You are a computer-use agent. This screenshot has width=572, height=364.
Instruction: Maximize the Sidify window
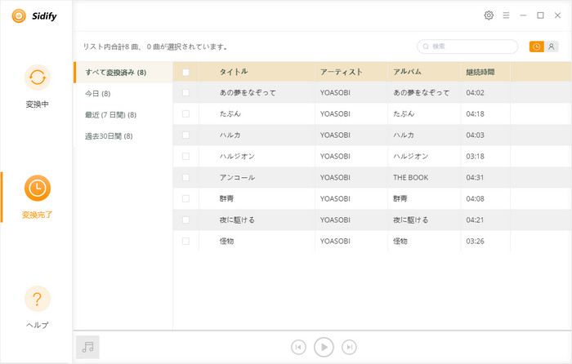point(540,16)
